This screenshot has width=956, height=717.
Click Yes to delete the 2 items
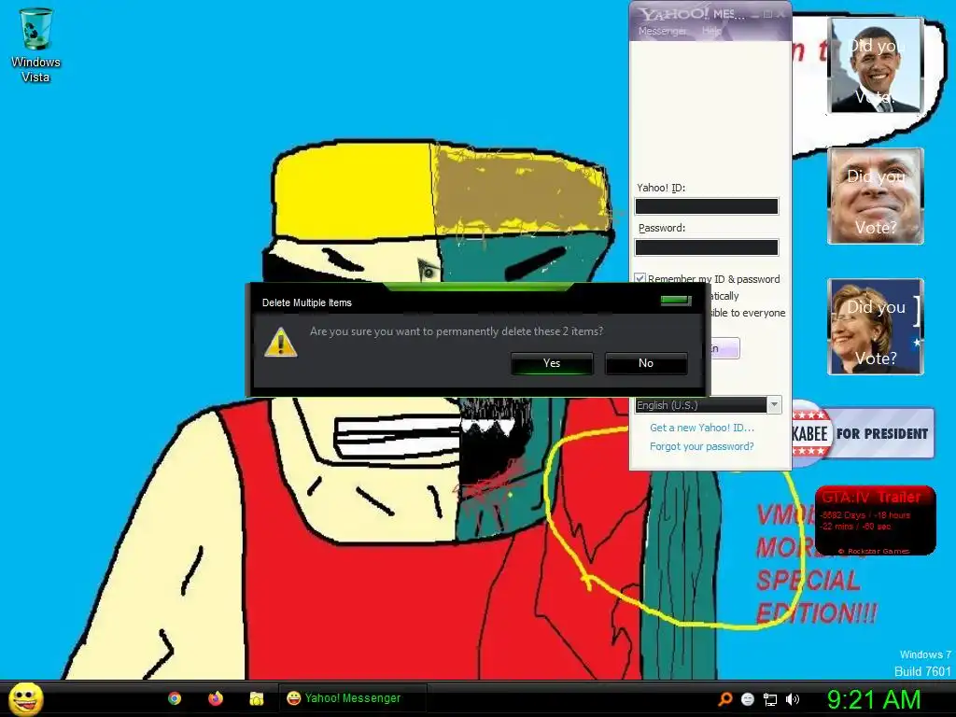[x=552, y=363]
